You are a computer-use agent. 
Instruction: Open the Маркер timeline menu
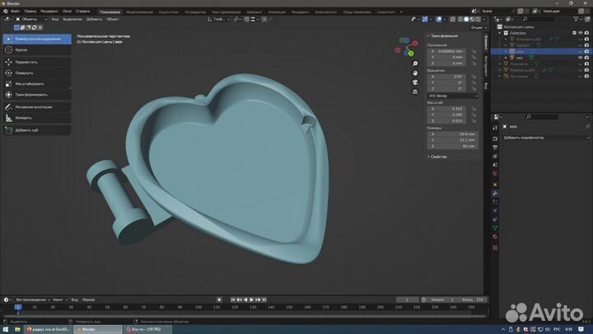[x=89, y=300]
